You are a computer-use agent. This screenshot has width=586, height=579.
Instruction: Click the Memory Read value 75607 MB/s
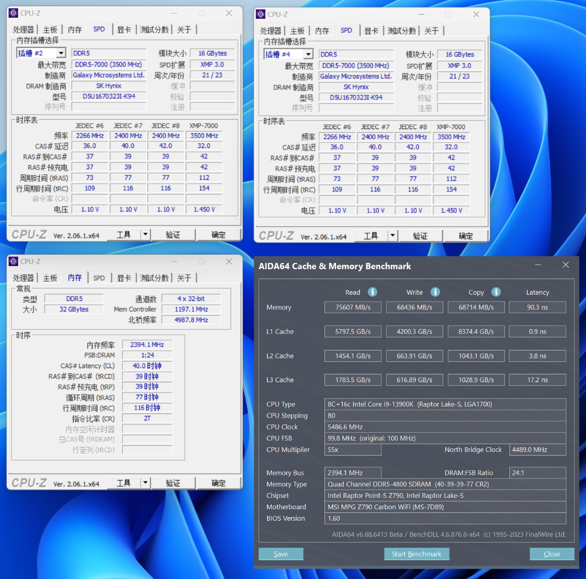(353, 307)
